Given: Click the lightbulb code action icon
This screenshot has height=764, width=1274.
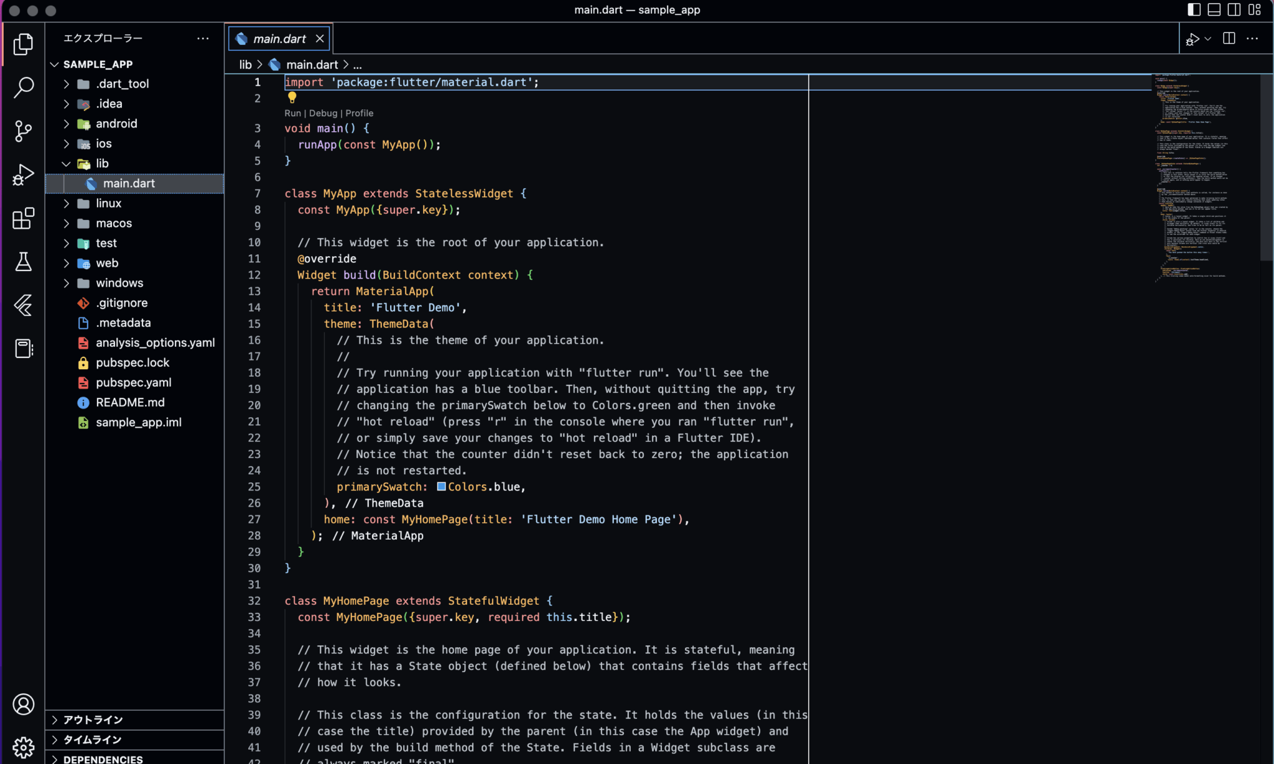Looking at the screenshot, I should click(x=292, y=98).
